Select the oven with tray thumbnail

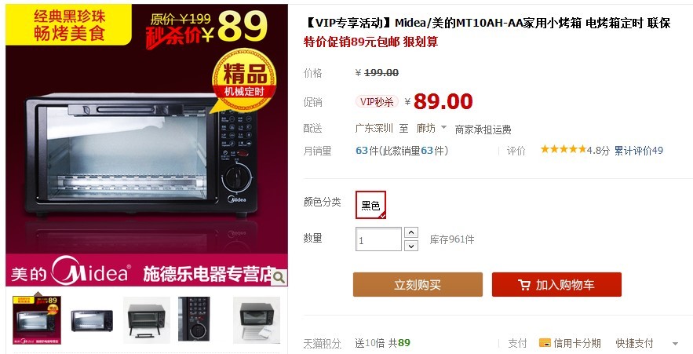coord(257,320)
